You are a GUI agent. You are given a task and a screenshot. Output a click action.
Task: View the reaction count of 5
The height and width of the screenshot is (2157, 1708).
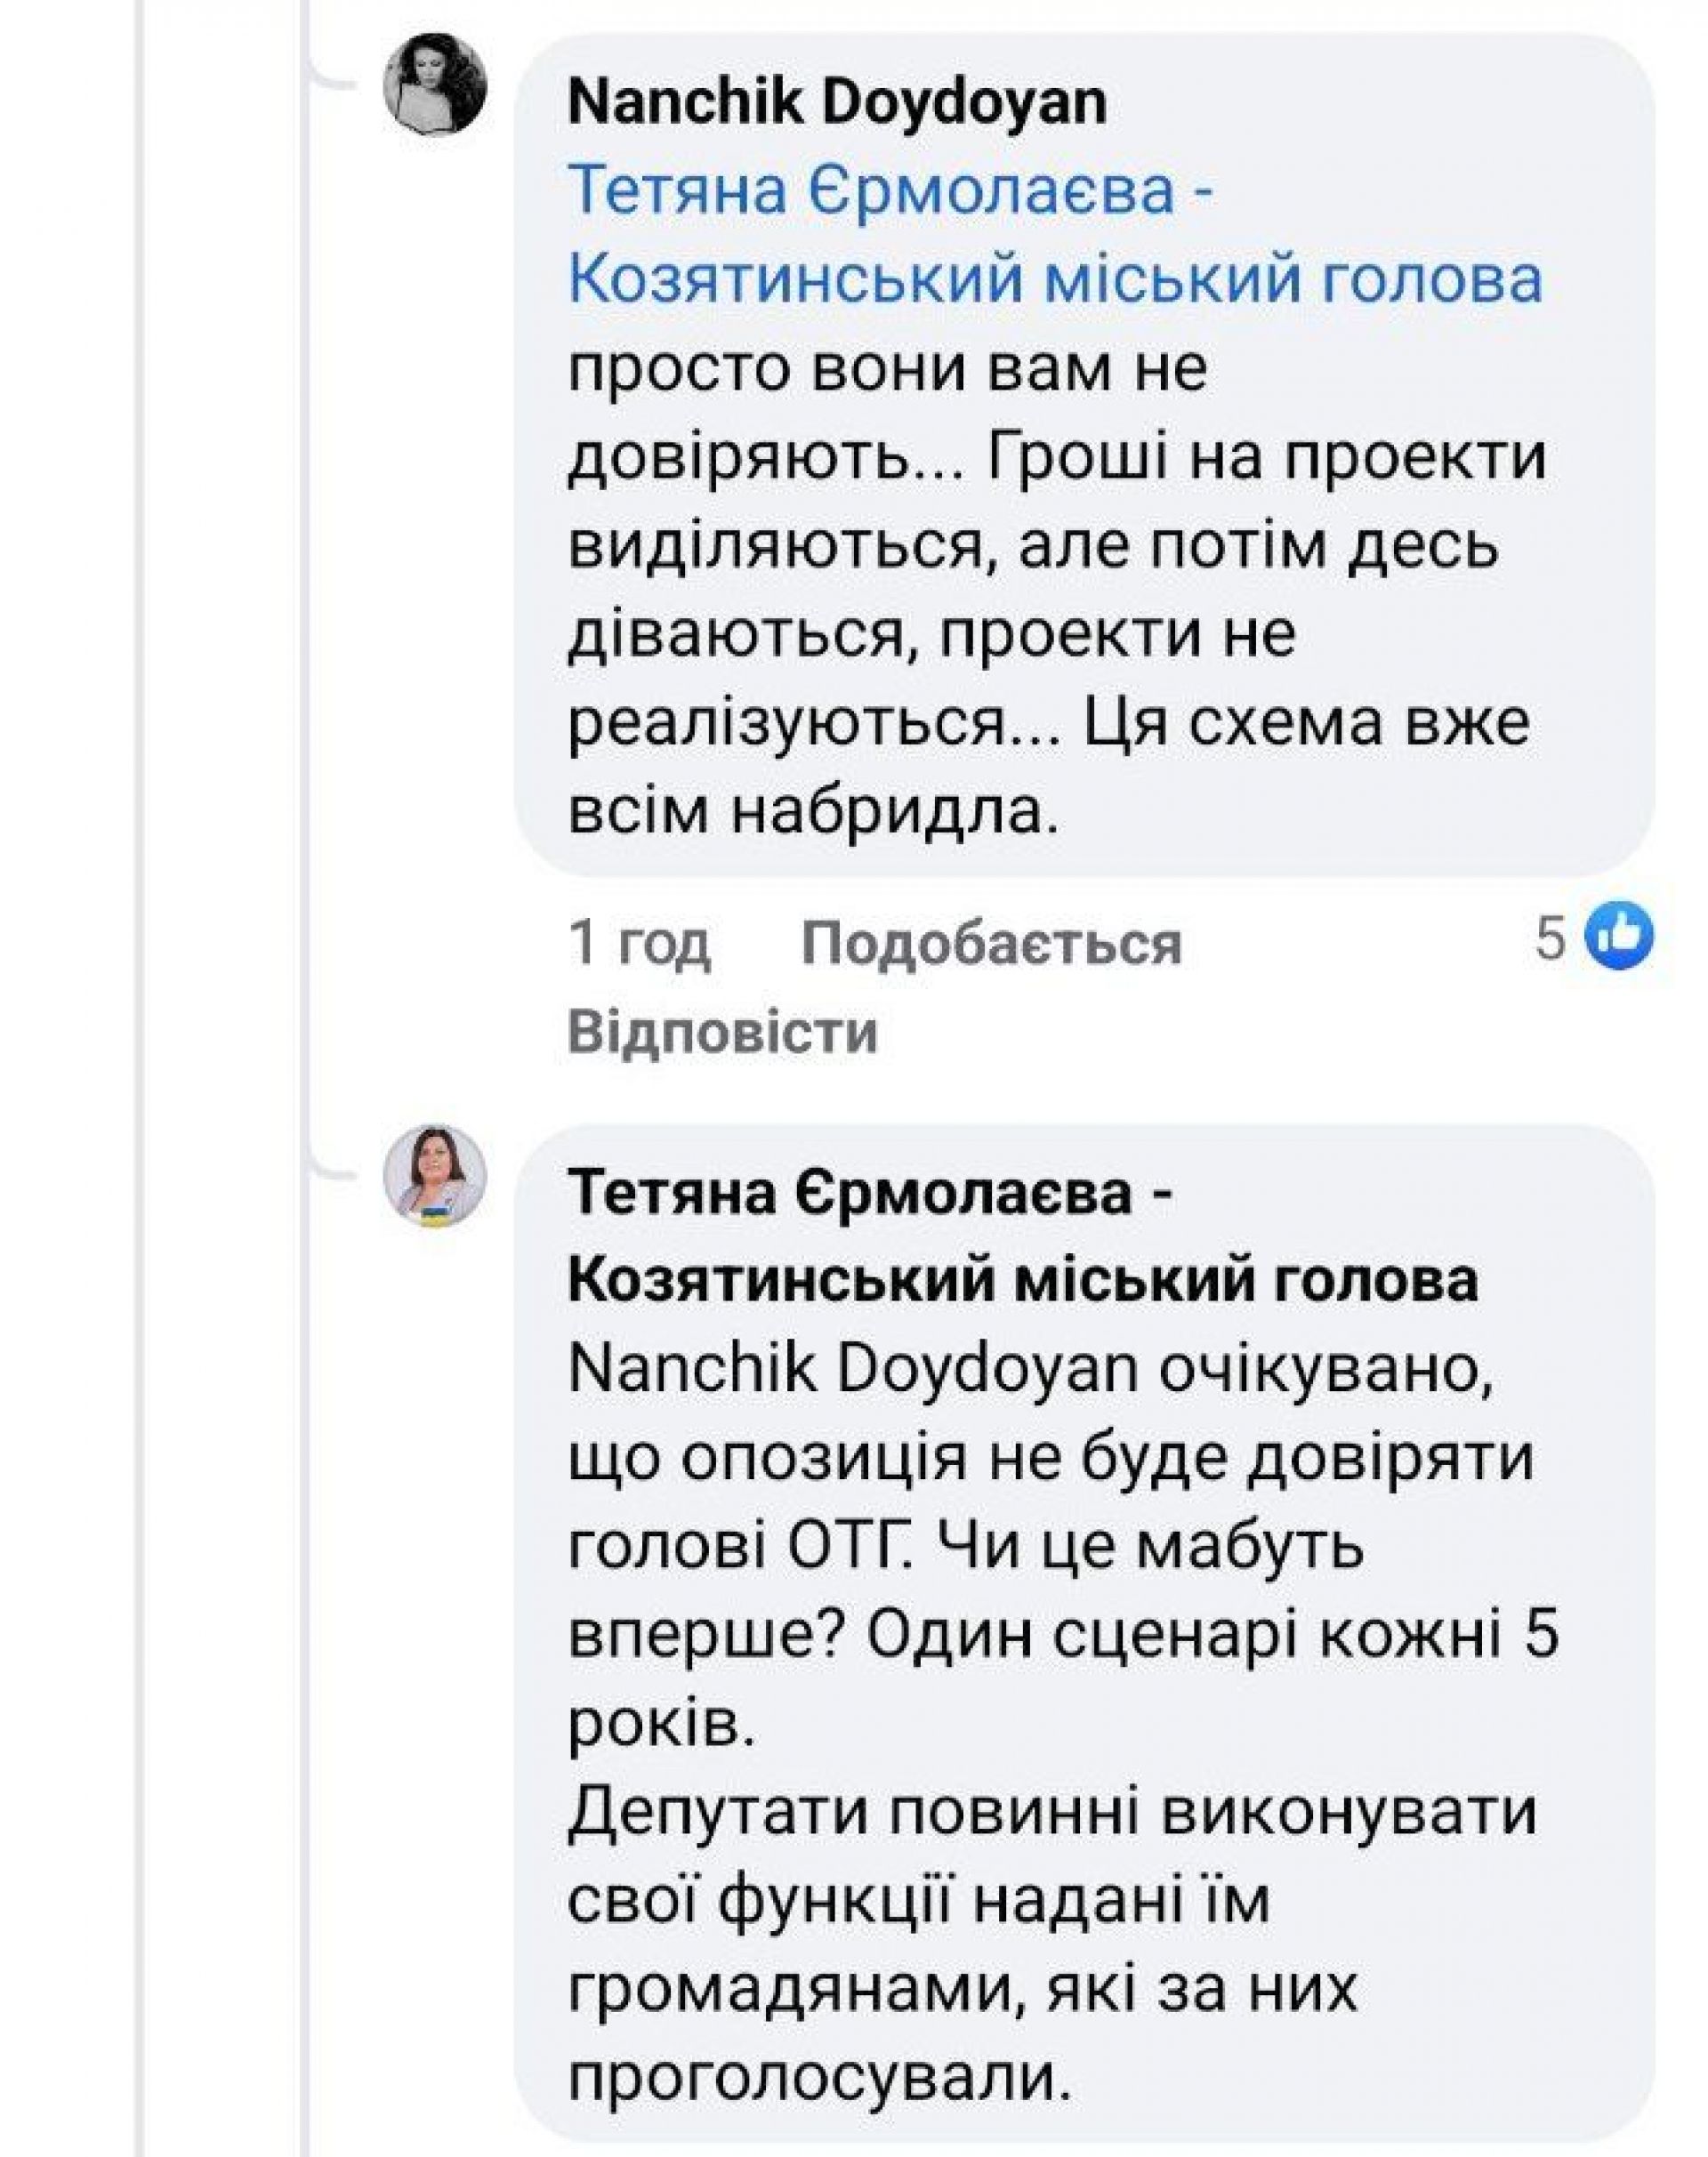point(1550,940)
